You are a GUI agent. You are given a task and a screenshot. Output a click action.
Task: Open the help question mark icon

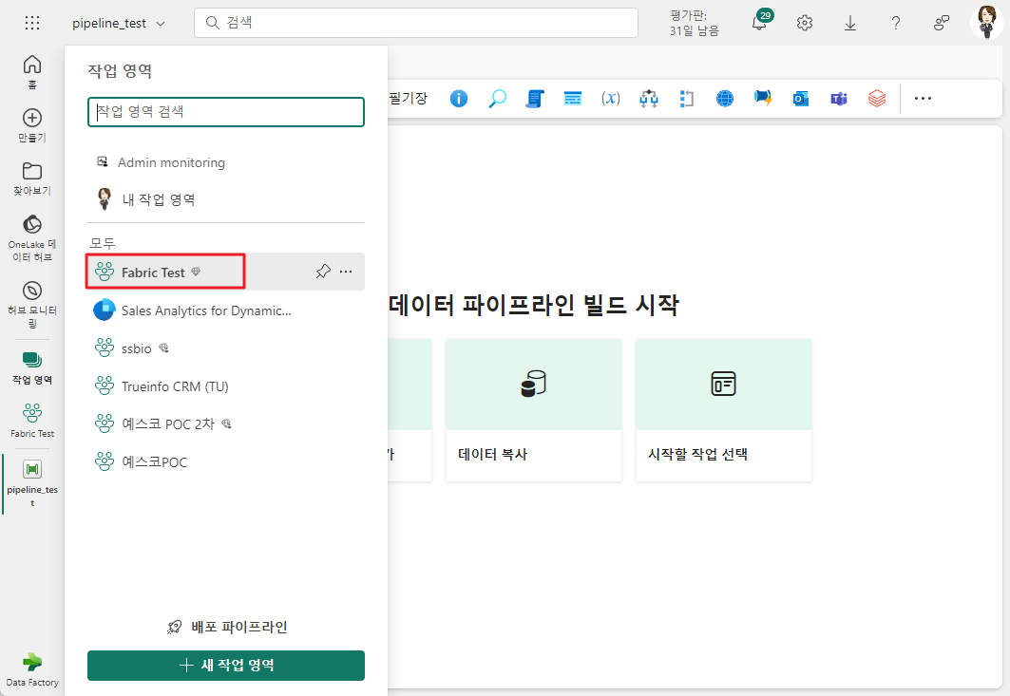tap(895, 23)
